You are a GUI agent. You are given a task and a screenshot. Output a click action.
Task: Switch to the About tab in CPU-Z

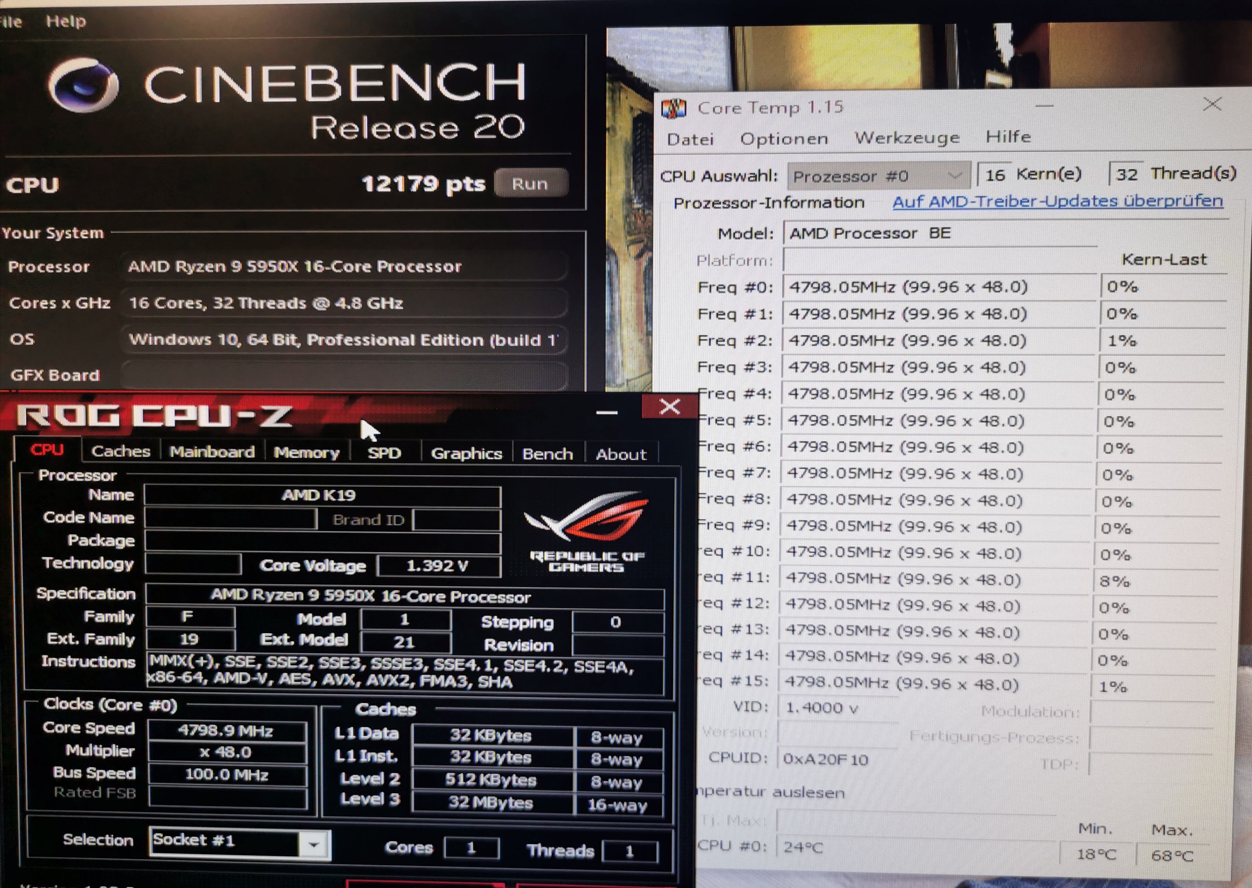[621, 455]
